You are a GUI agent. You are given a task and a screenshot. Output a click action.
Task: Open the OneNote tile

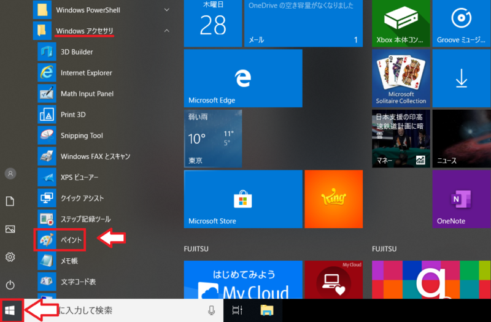coord(462,199)
